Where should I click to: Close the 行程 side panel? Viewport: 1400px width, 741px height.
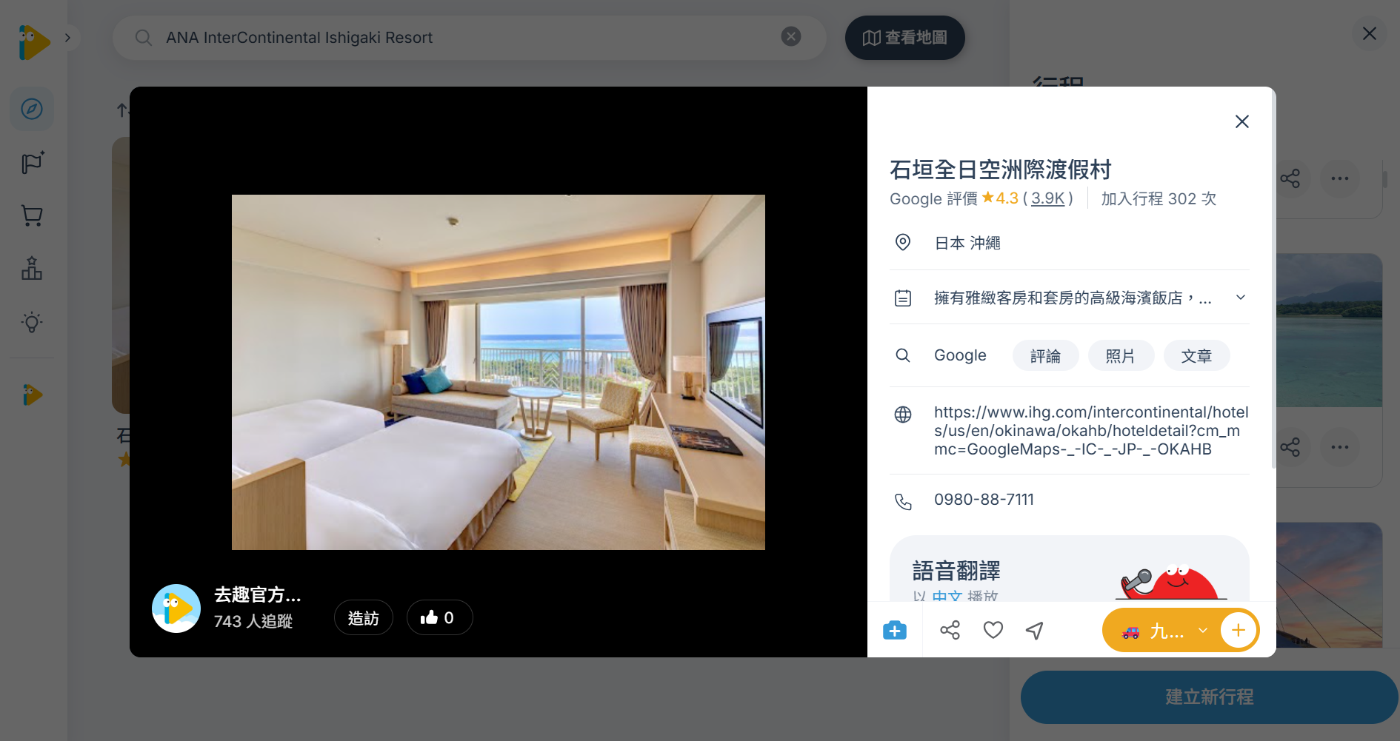click(1370, 34)
